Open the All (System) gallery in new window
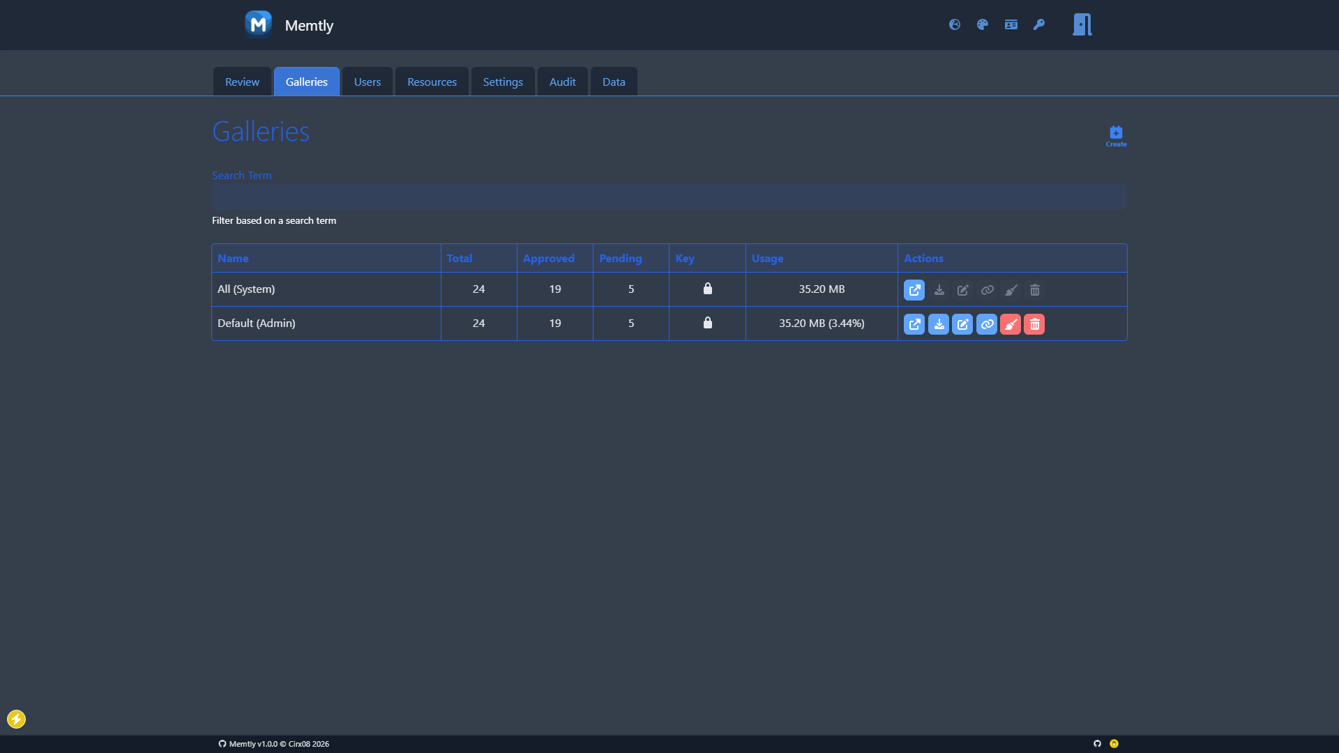 point(914,290)
